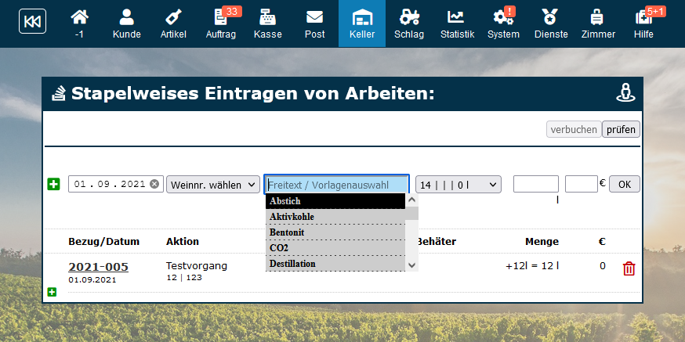The image size is (685, 342).
Task: Open the Post envelope icon
Action: click(x=314, y=17)
